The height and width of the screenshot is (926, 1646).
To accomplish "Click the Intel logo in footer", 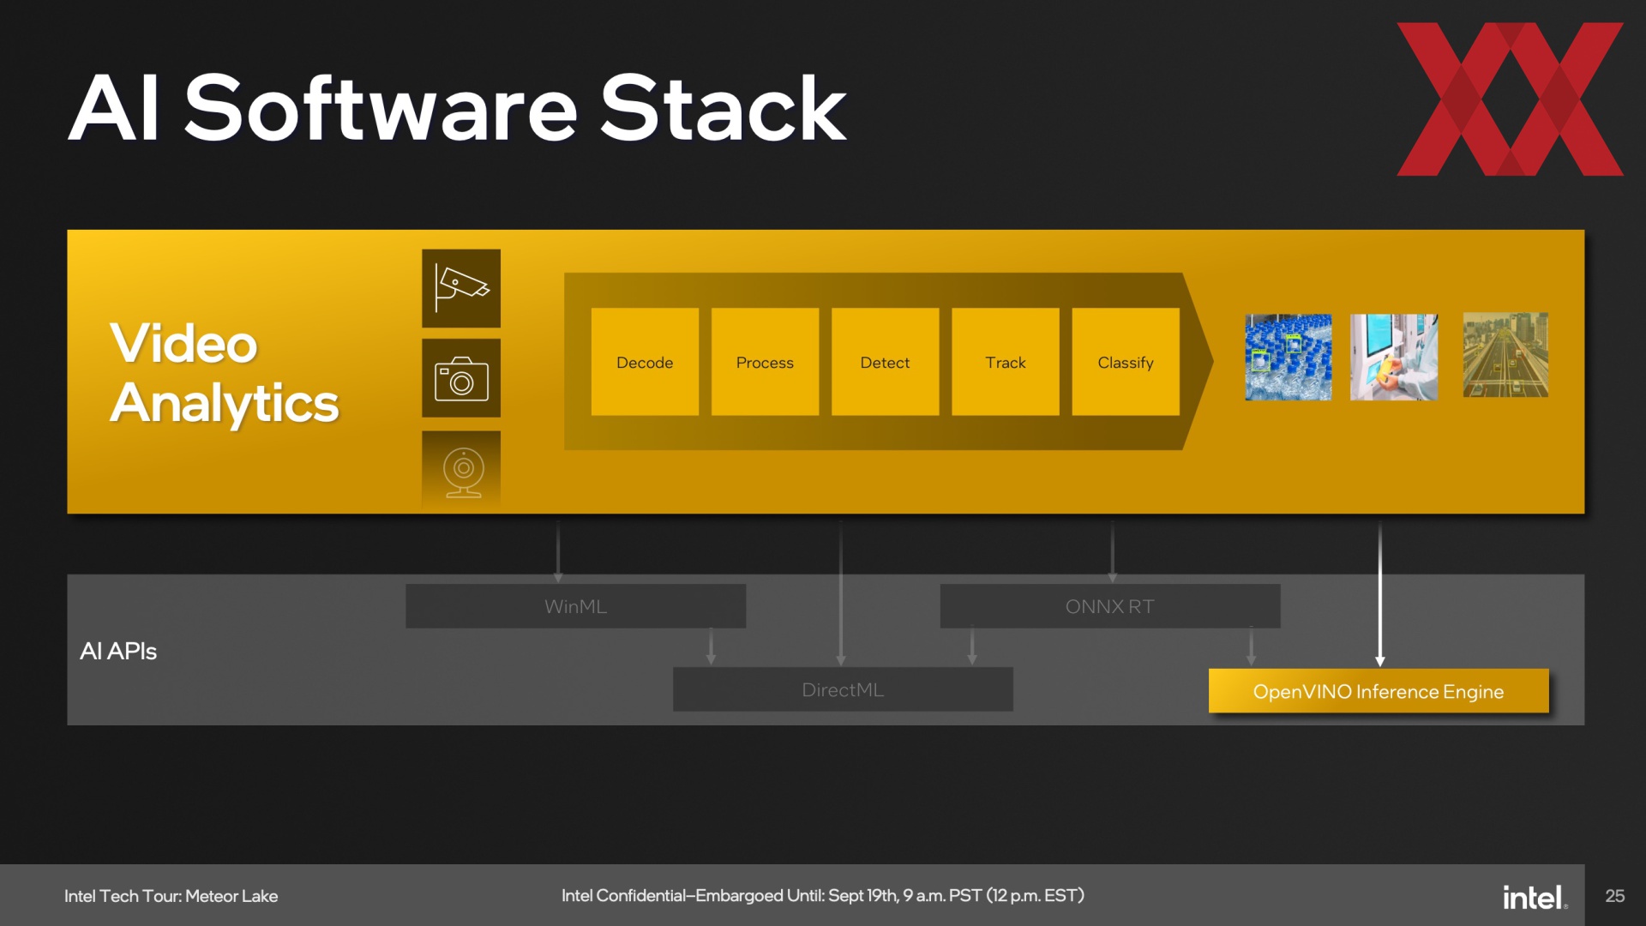I will pyautogui.click(x=1535, y=897).
